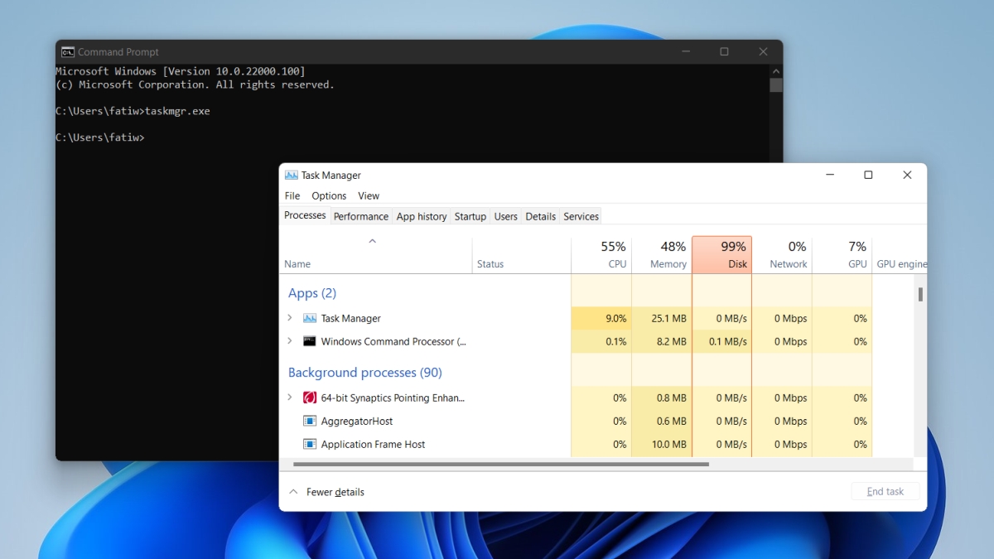Expand the Task Manager process entry

pos(289,318)
